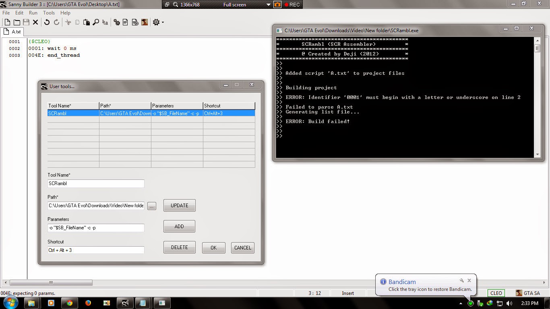This screenshot has height=309, width=550.
Task: Open Google Chrome from the taskbar
Action: coord(69,303)
